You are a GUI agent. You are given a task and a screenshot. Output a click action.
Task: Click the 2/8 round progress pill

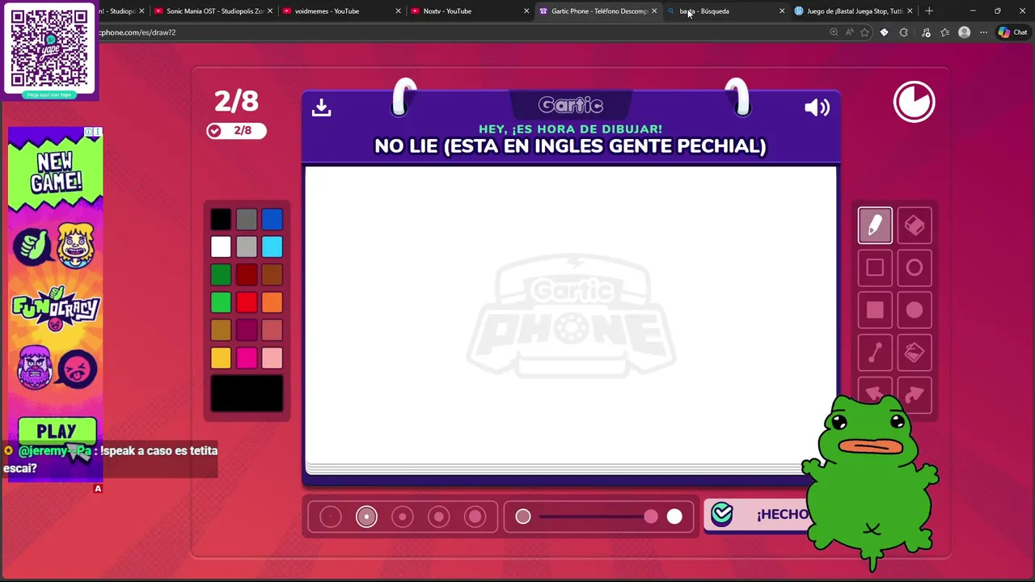[x=236, y=130]
